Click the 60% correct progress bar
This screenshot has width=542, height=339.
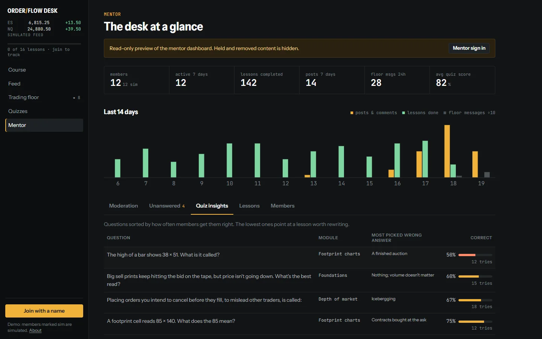pos(475,276)
